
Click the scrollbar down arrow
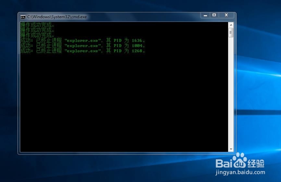(231, 149)
